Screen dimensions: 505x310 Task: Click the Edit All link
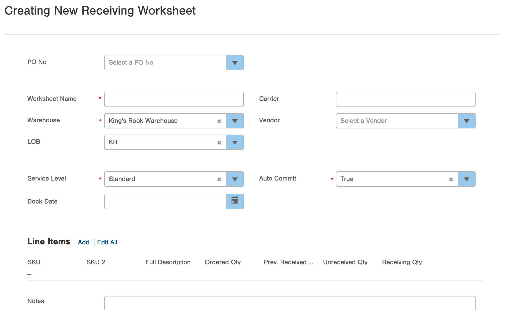pyautogui.click(x=107, y=242)
